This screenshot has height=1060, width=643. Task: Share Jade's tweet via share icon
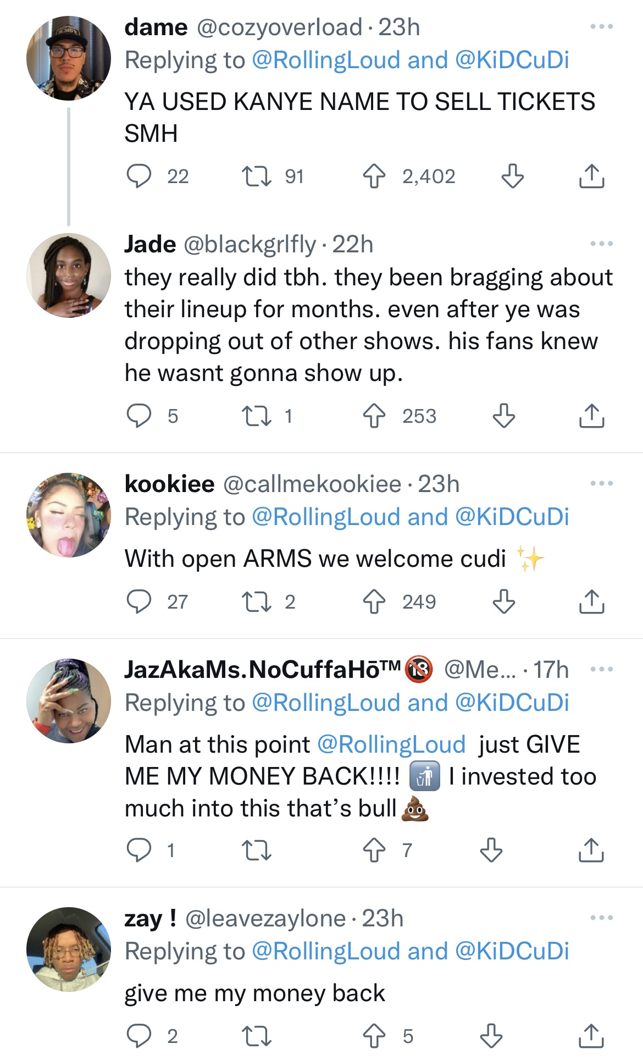(591, 416)
